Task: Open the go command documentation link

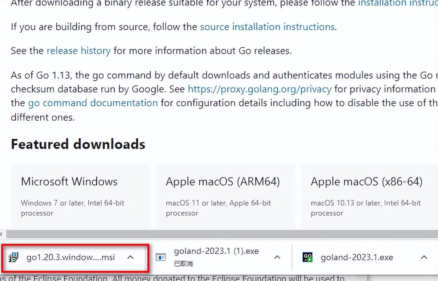Action: coord(93,103)
